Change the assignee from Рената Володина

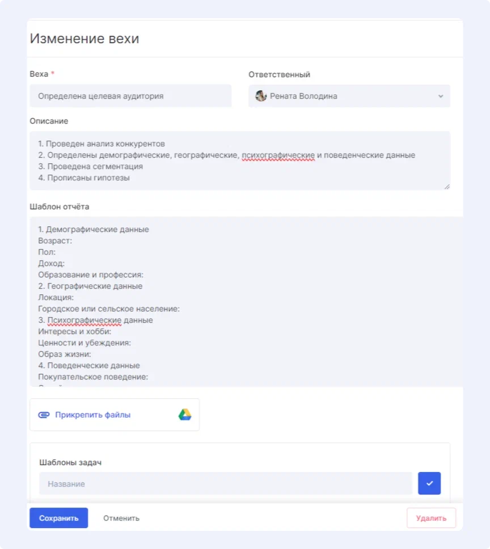pos(349,96)
